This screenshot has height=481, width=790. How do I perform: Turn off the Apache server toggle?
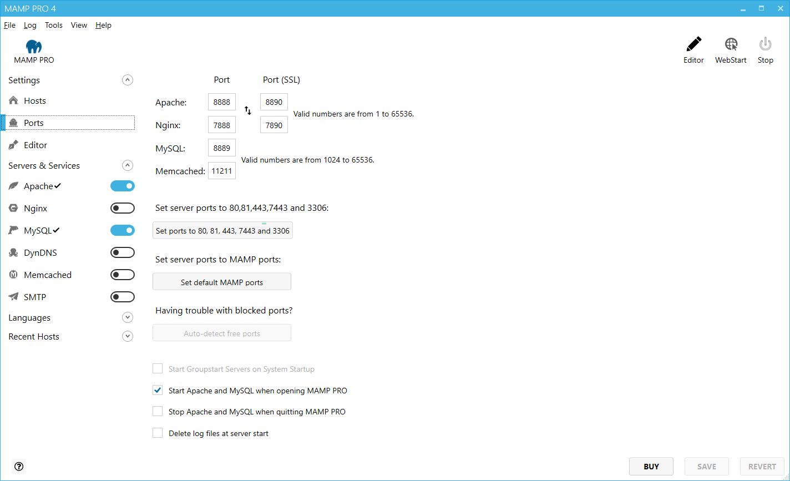tap(123, 186)
